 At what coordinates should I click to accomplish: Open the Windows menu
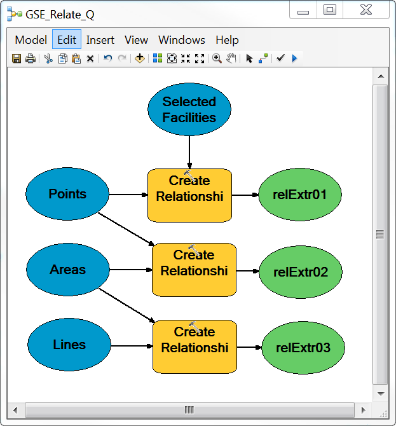tap(182, 40)
